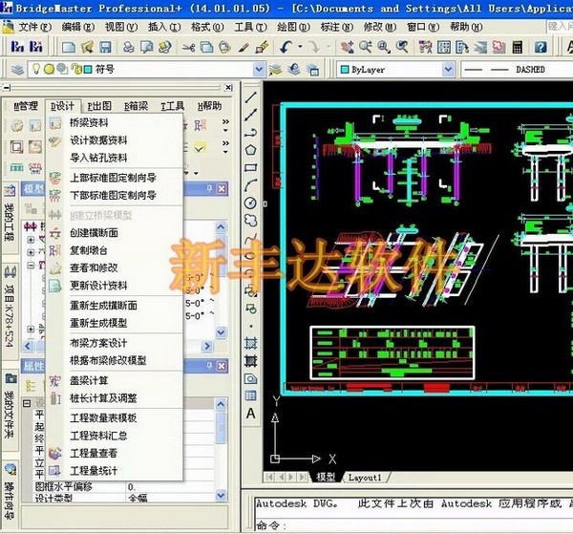Choose 工程量统计 menu entry
The image size is (573, 534).
pos(94,471)
